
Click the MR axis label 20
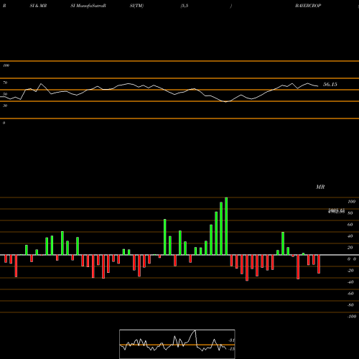click(350, 248)
